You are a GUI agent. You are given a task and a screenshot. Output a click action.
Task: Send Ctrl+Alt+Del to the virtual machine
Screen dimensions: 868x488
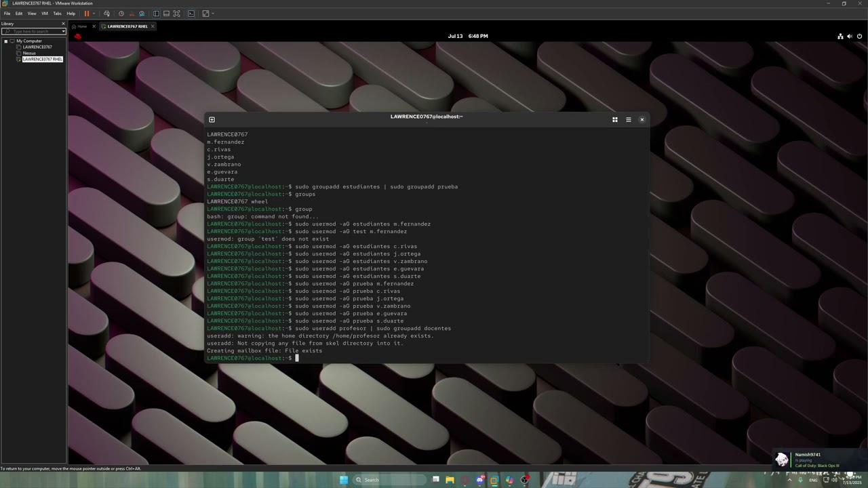(x=106, y=14)
